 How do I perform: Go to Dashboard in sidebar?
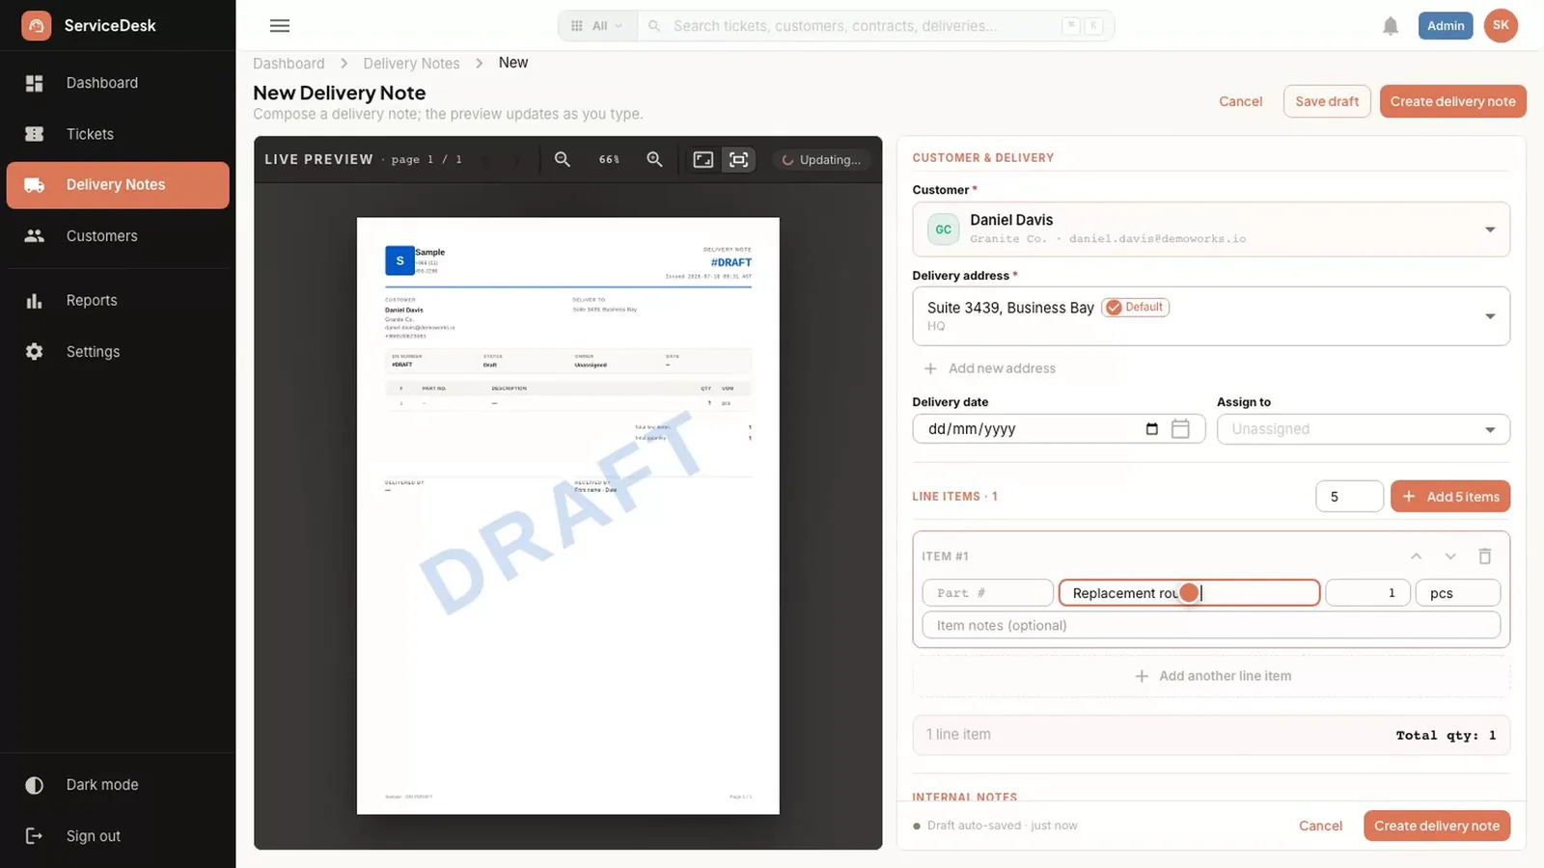118,83
